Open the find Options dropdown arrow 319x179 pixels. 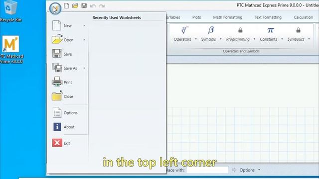click(259, 170)
